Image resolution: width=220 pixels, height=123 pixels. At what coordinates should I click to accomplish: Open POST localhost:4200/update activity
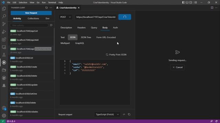tap(31, 86)
